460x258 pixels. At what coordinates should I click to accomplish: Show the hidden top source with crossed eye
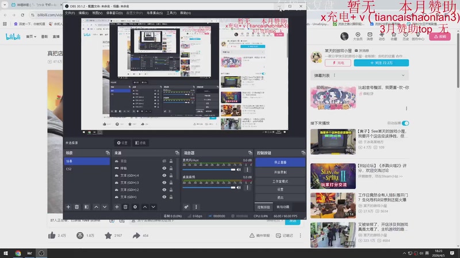(x=164, y=161)
